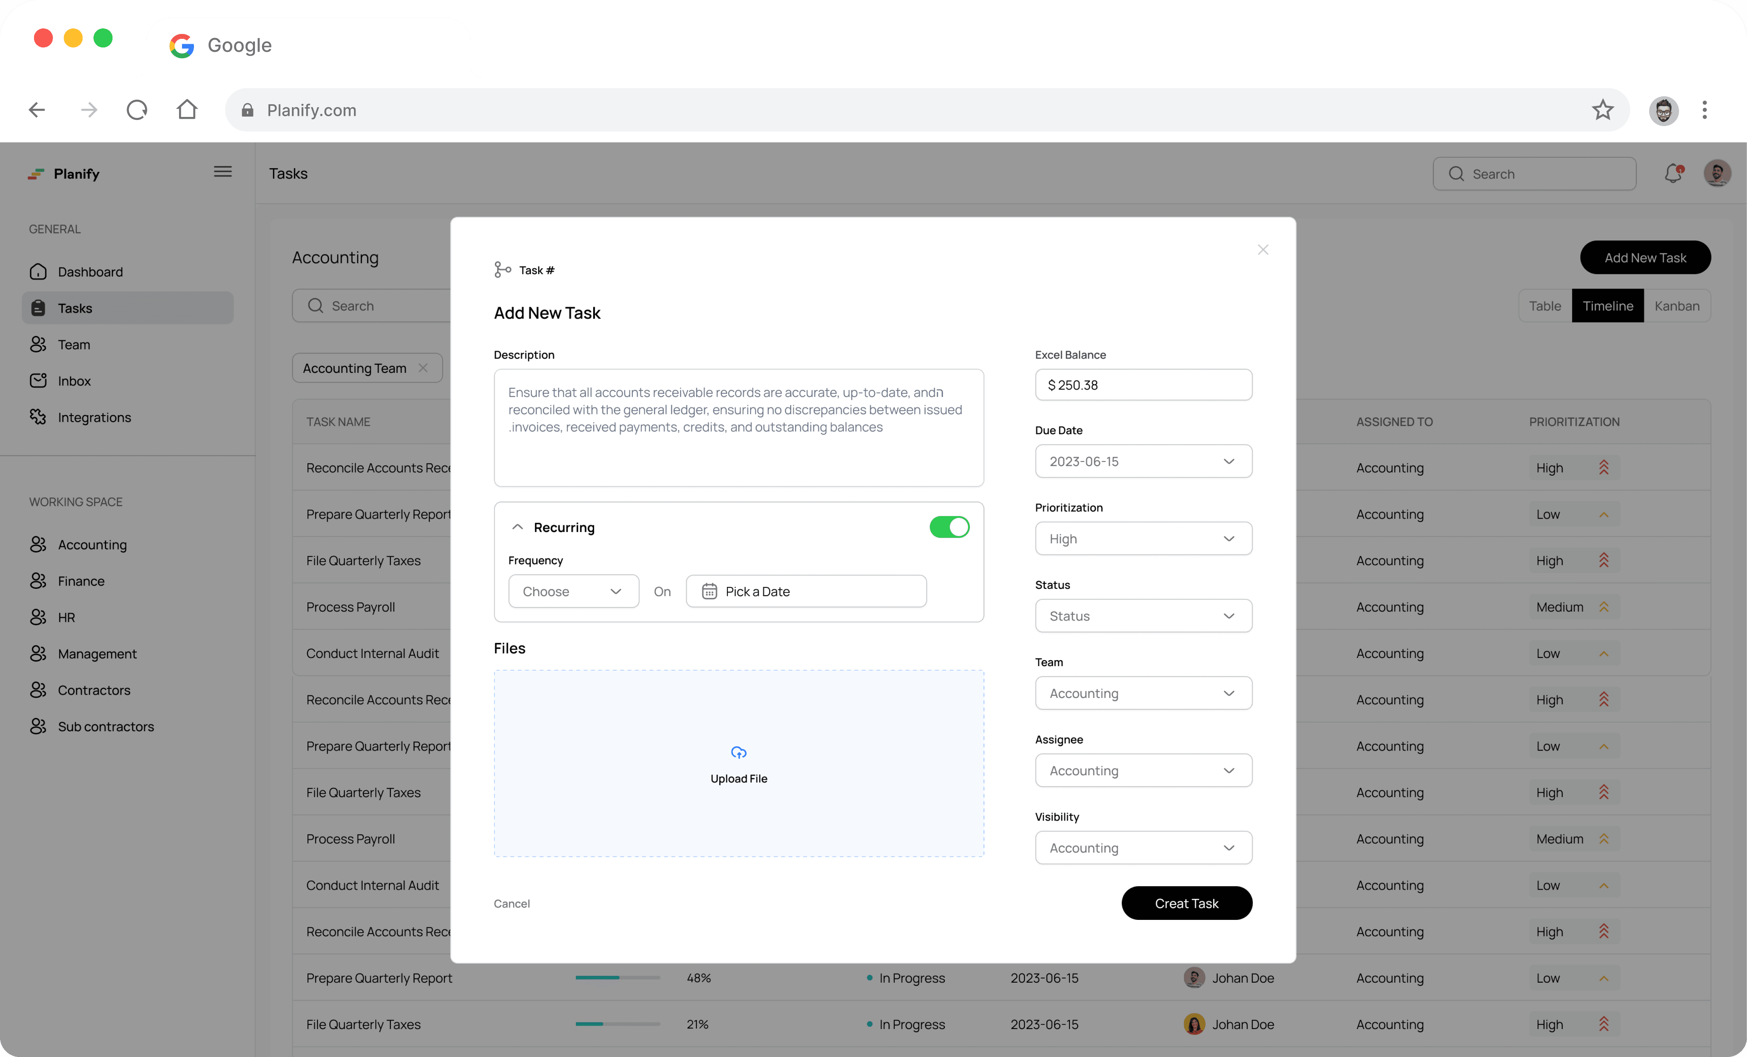1747x1057 pixels.
Task: Collapse the Recurring section chevron
Action: pyautogui.click(x=518, y=527)
